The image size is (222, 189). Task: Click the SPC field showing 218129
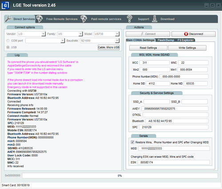[174, 127]
